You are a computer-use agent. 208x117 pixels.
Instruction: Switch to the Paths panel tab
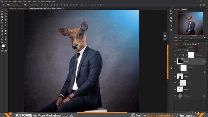tap(181, 41)
